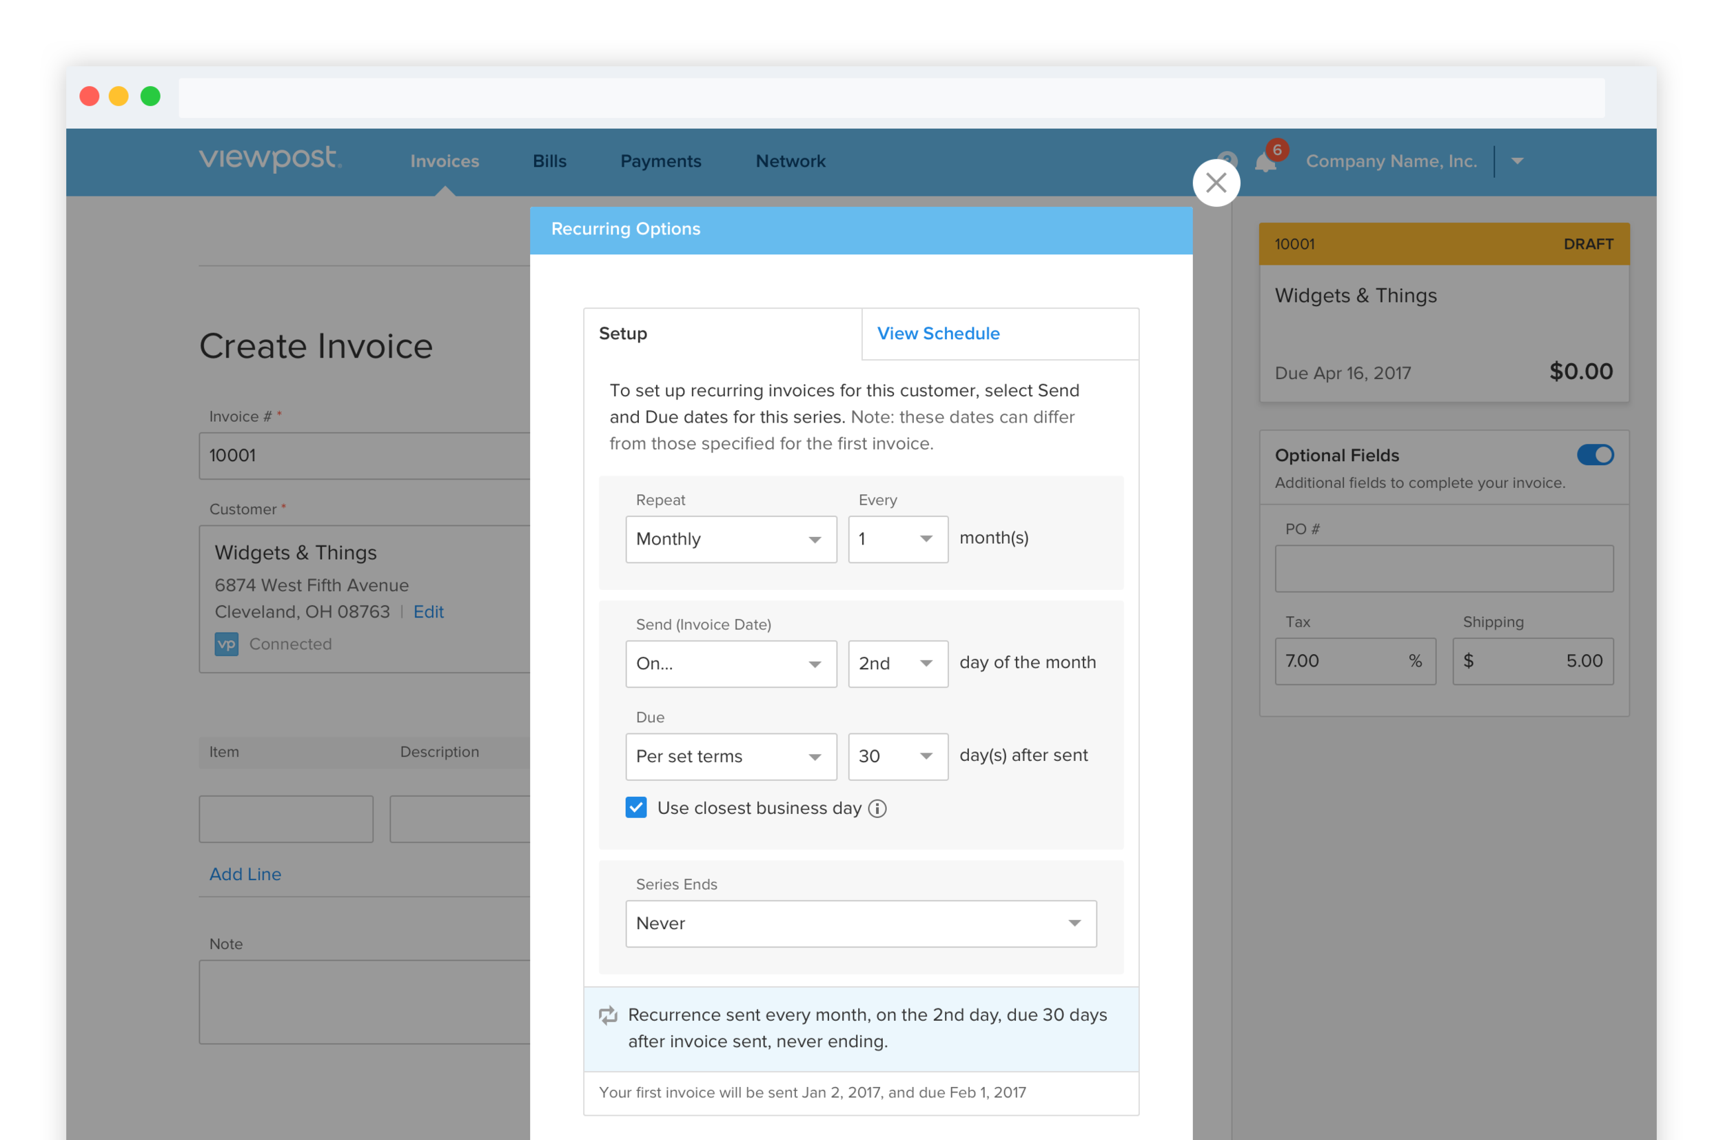
Task: Click the Due Apr 16, 2017 text
Action: point(1342,373)
